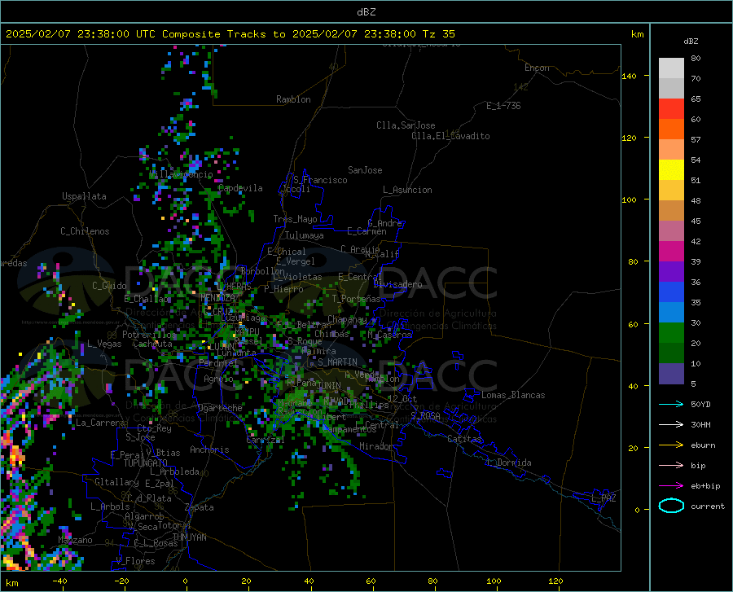Click the C_Guido map label

pos(109,286)
